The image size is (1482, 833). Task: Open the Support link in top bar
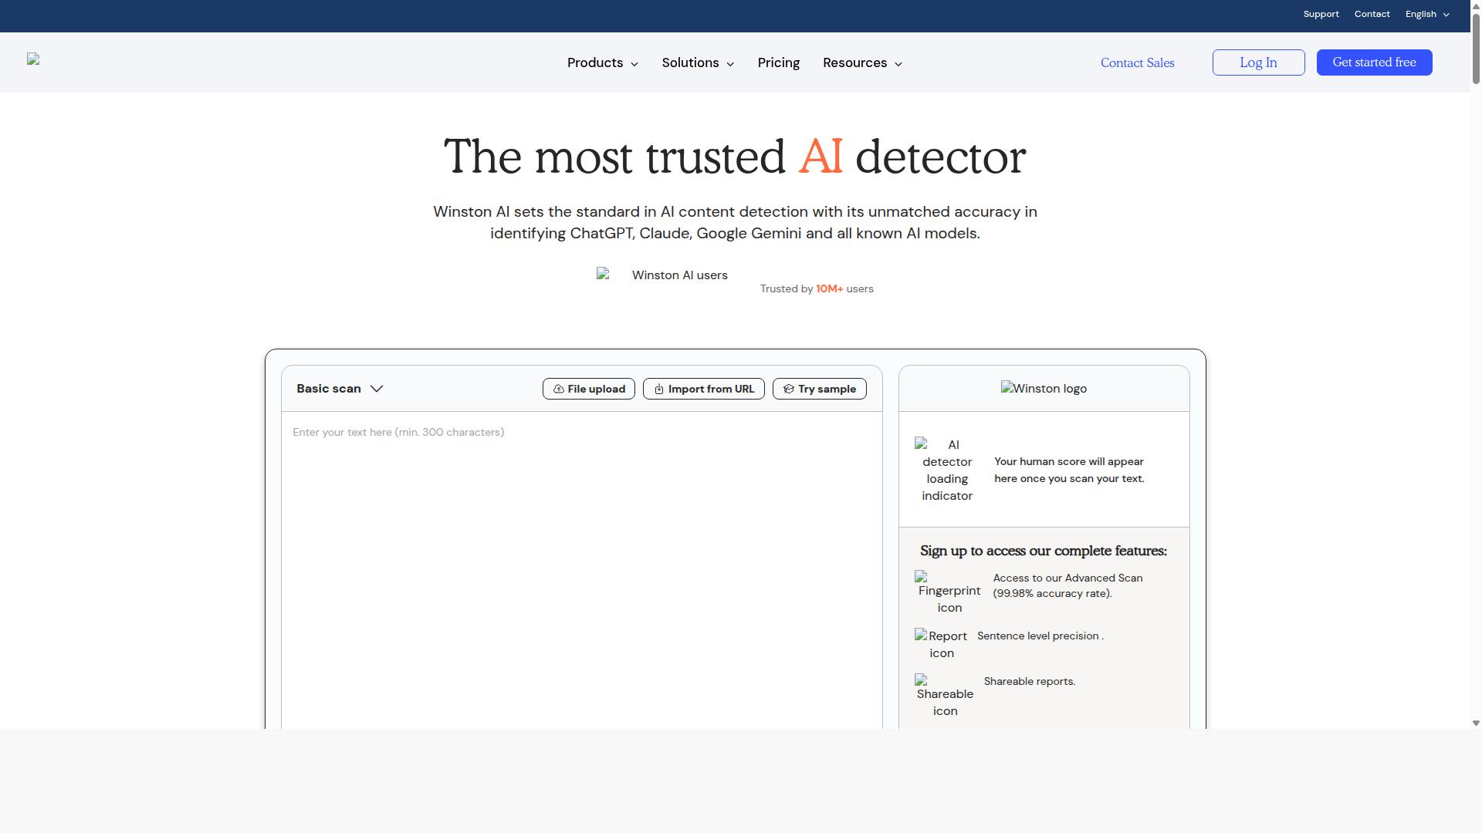pyautogui.click(x=1321, y=14)
